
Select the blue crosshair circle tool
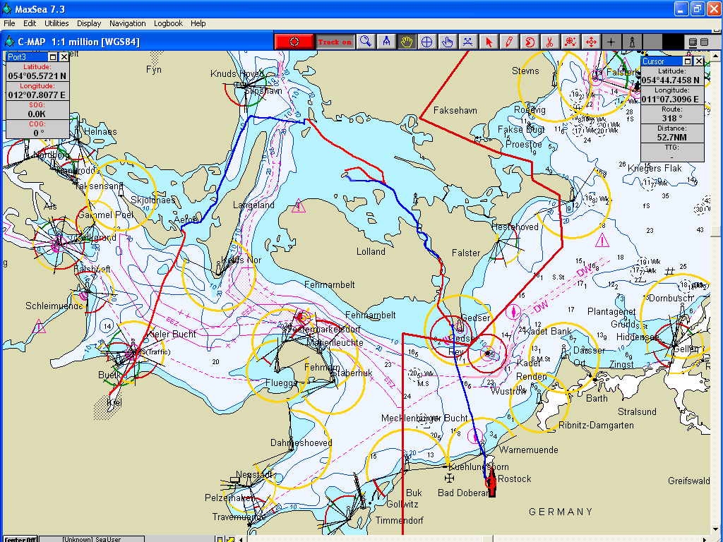[x=427, y=42]
